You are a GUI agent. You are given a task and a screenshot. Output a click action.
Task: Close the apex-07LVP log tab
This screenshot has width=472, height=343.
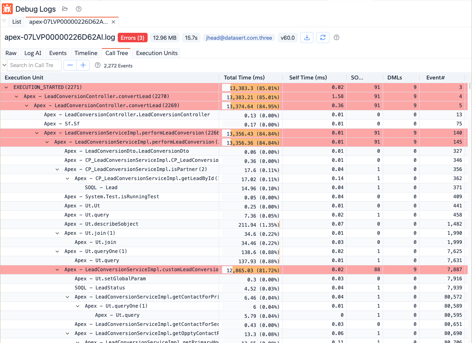pos(113,22)
